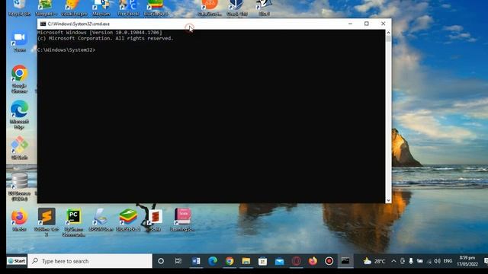Open Microsoft Edge from the taskbar
488x274 pixels.
213,261
